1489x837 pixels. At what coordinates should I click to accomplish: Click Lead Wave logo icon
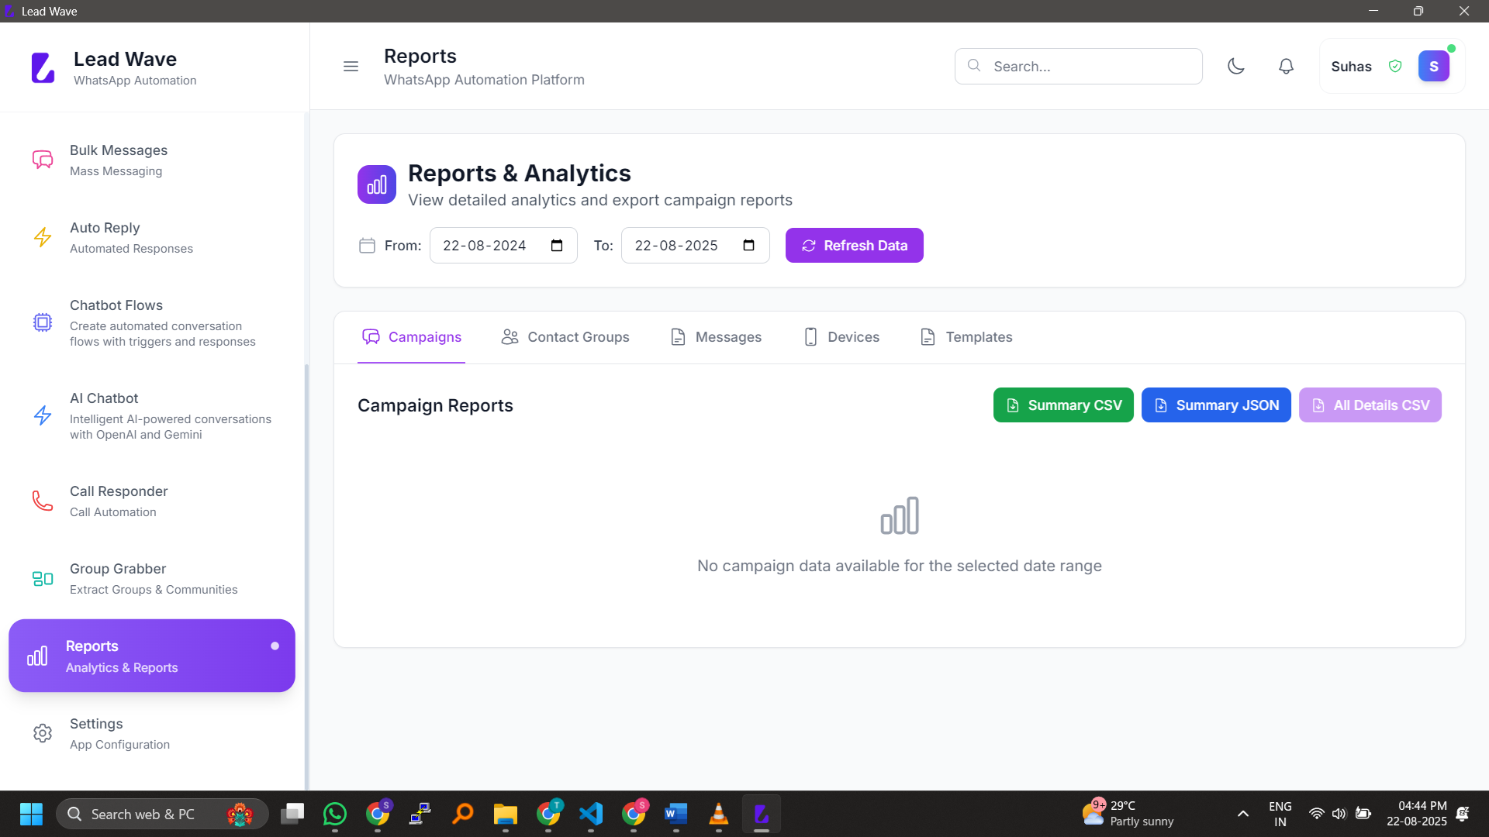(43, 67)
